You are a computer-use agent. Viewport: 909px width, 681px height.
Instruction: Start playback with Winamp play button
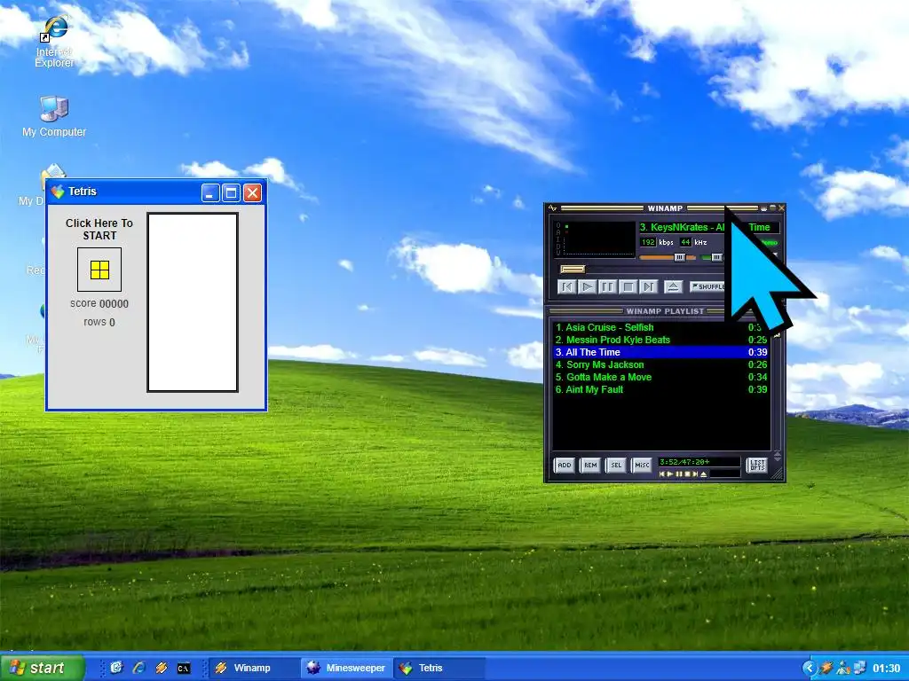(588, 286)
